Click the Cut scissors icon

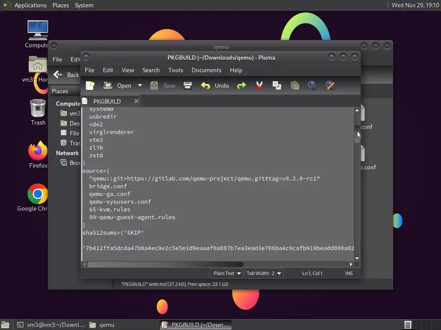coord(259,86)
